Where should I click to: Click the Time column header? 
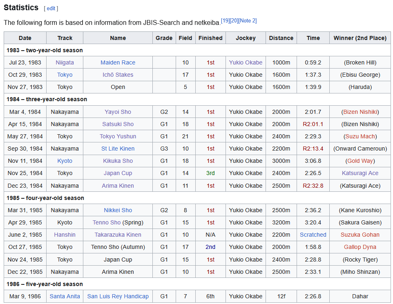pos(313,38)
